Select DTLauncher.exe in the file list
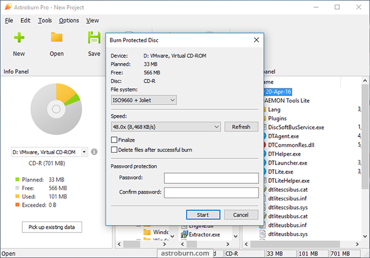Screen dimensions: 370x258 pyautogui.click(x=287, y=163)
